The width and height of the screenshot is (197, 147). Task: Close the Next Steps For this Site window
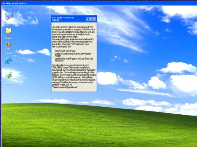point(94,19)
